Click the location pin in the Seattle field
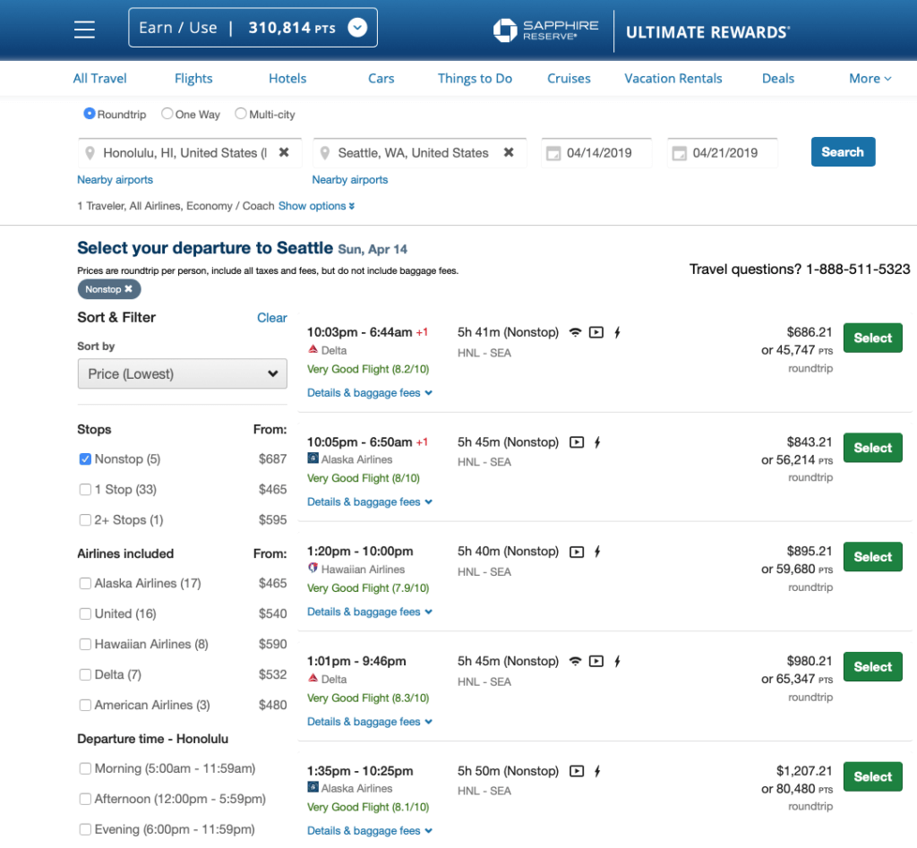Viewport: 917px width, 848px height. pos(325,153)
